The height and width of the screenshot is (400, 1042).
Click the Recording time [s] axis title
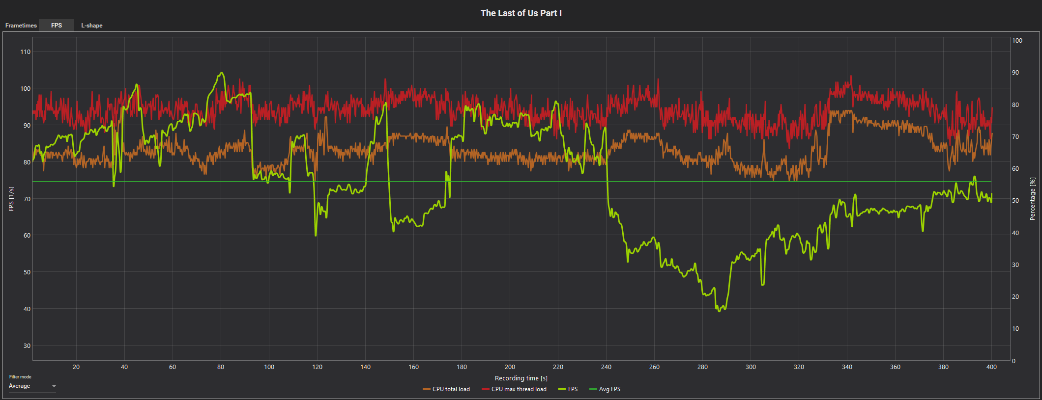pos(521,378)
